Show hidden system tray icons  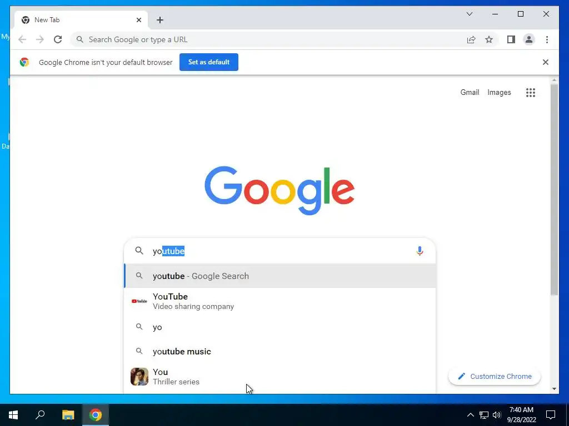(470, 415)
